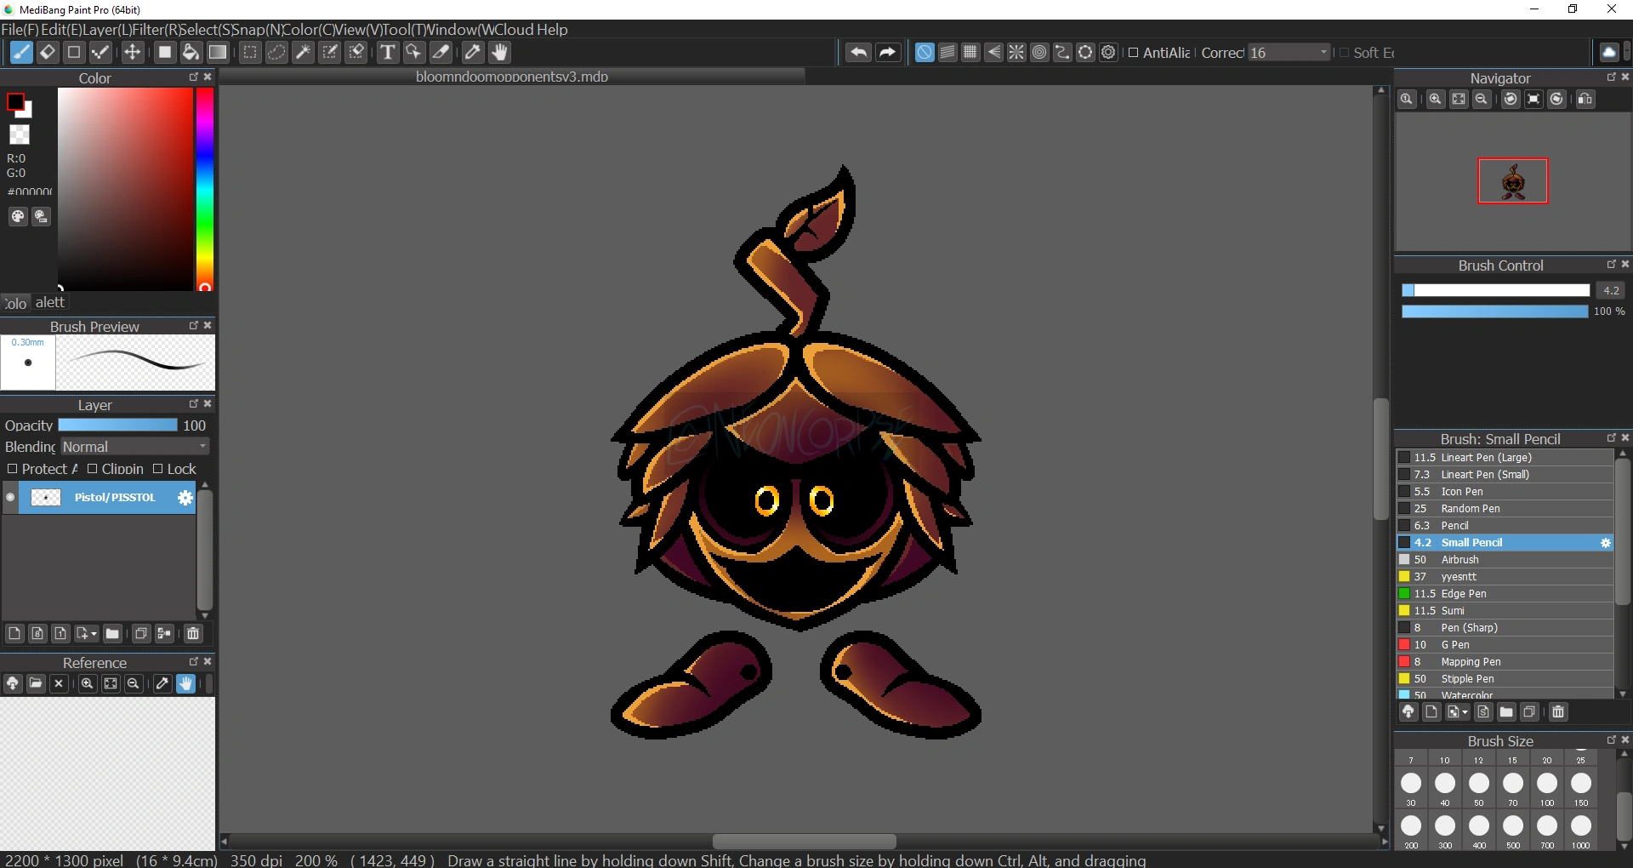Enable the Lock layer checkbox
1633x868 pixels.
157,469
